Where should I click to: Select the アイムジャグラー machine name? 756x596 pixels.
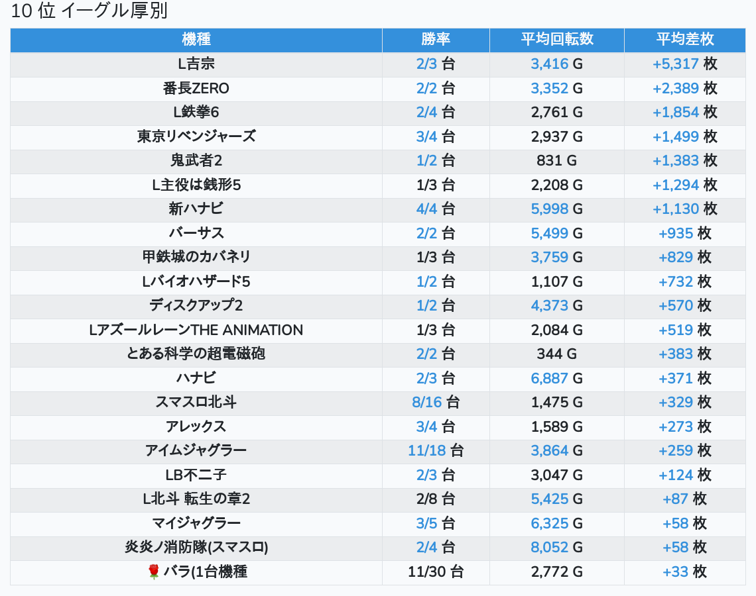pos(196,451)
